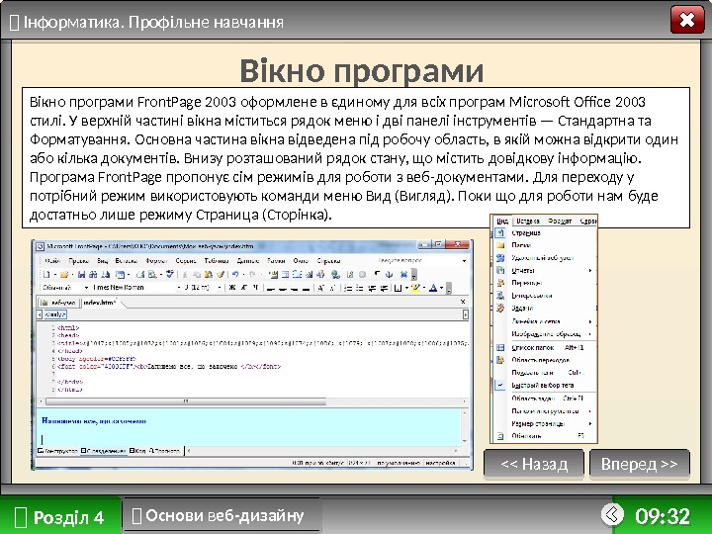
Task: Go back with << Назад button
Action: tap(534, 464)
